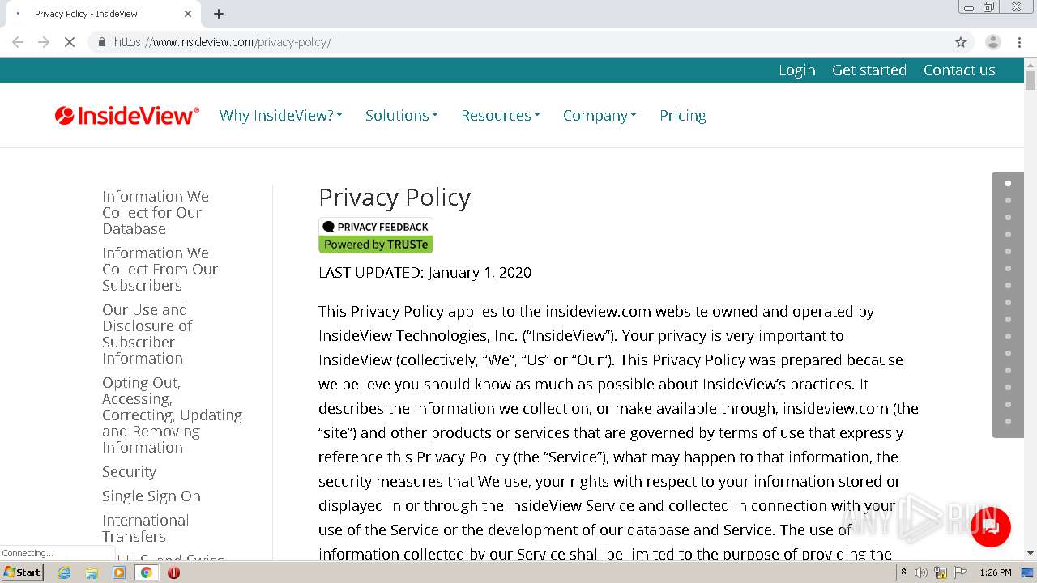Click page vertical scrollbar thumb

[1031, 80]
